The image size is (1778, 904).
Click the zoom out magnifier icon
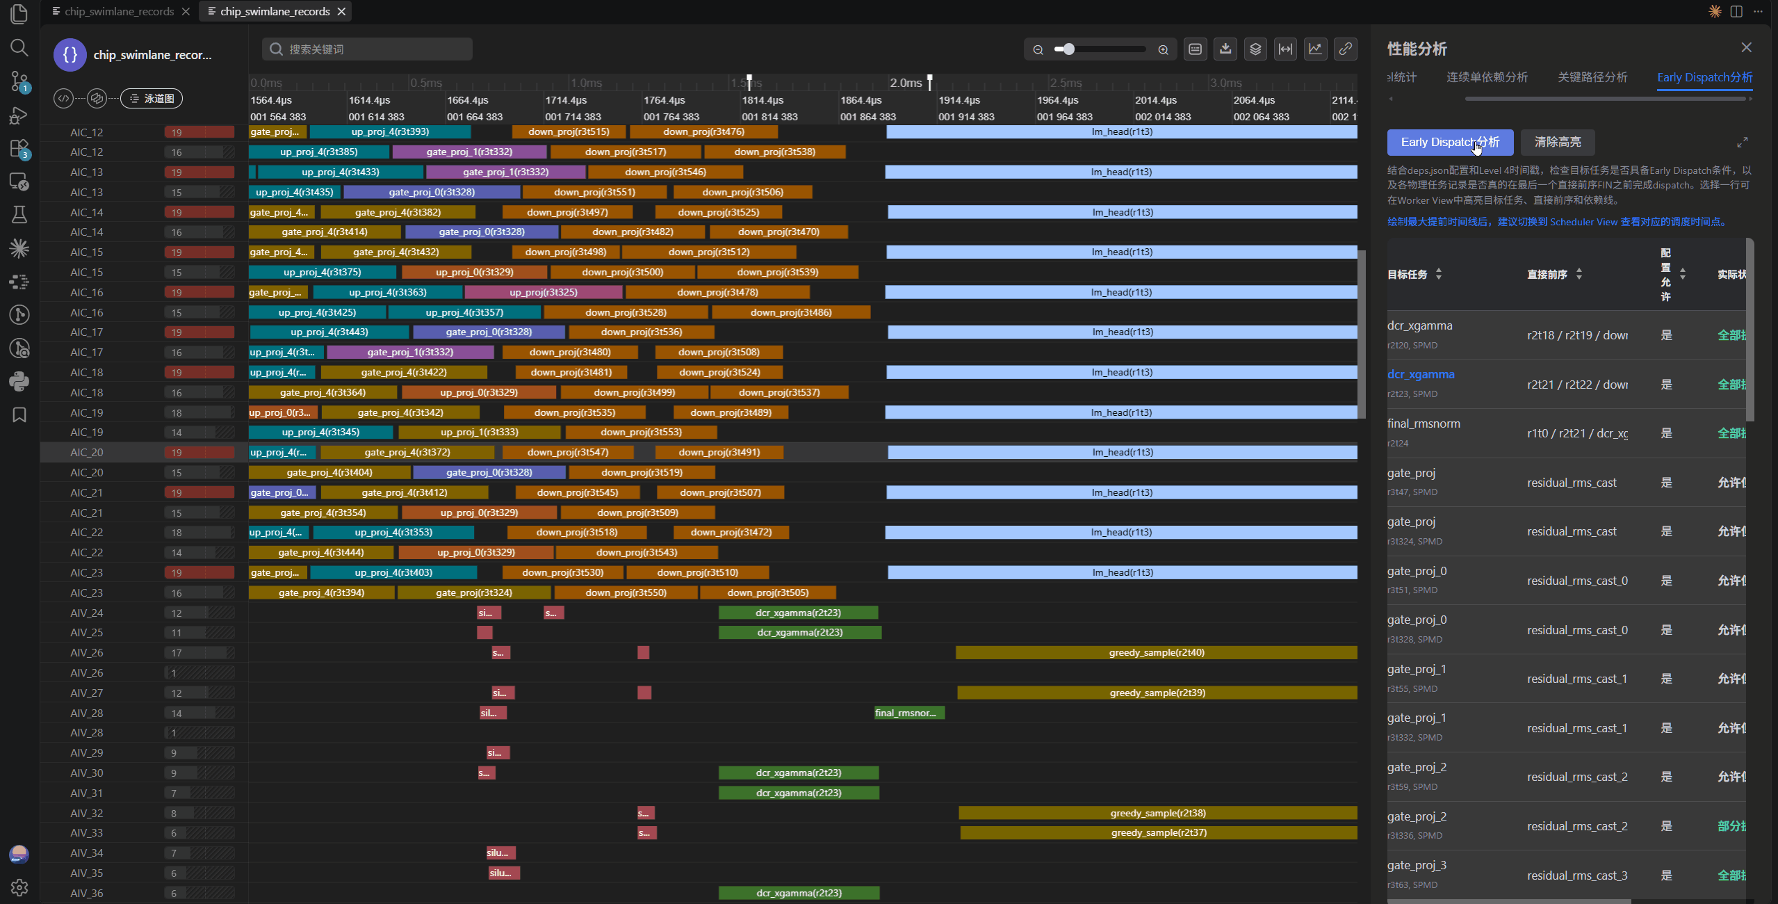(1038, 49)
